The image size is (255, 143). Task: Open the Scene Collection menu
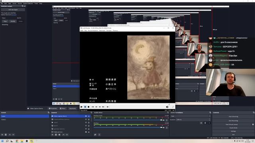click(28, 4)
